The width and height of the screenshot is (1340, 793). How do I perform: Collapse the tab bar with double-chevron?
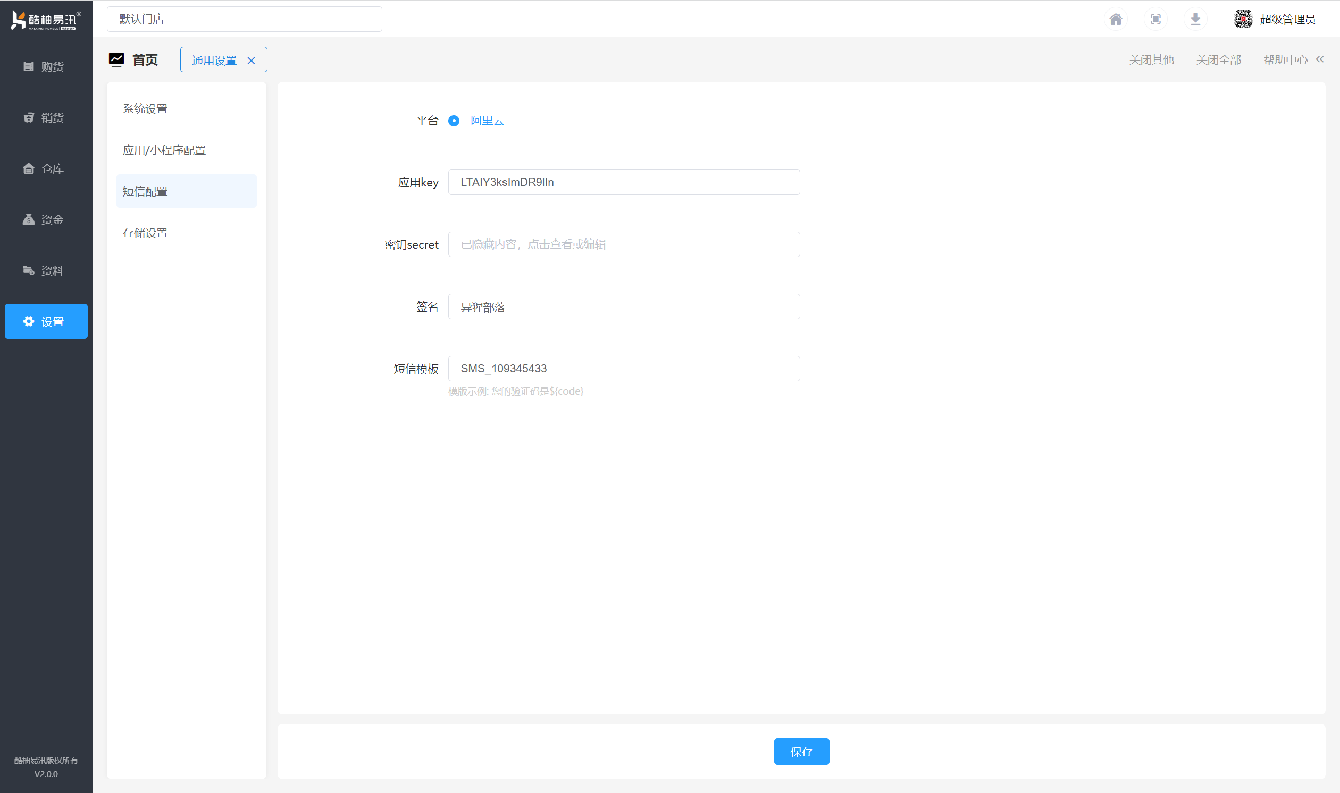tap(1320, 59)
